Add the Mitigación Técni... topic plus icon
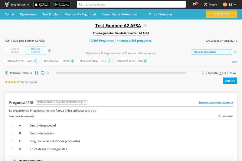This screenshot has width=242, height=161. [109, 61]
